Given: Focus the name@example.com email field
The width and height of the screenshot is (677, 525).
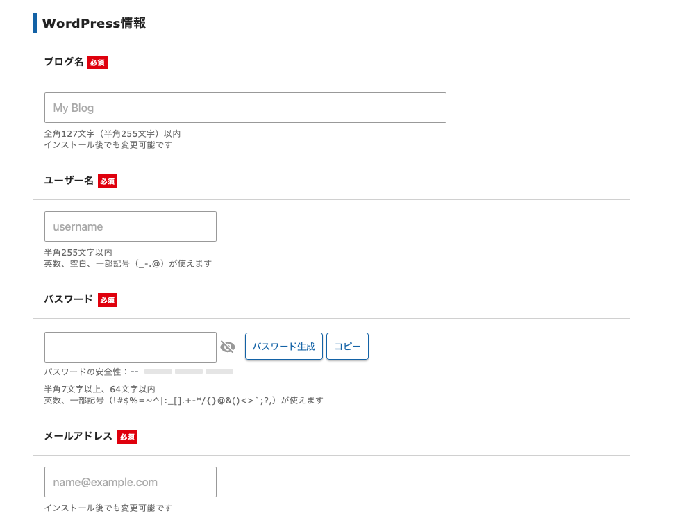Looking at the screenshot, I should pos(131,482).
